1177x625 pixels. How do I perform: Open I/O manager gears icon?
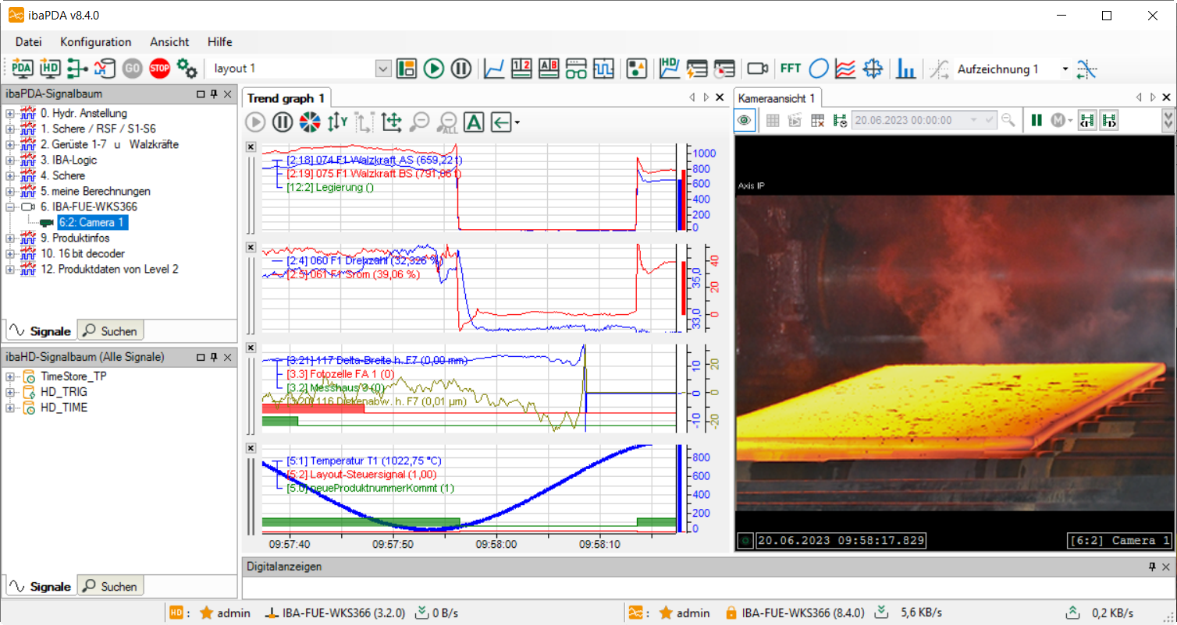[x=187, y=69]
